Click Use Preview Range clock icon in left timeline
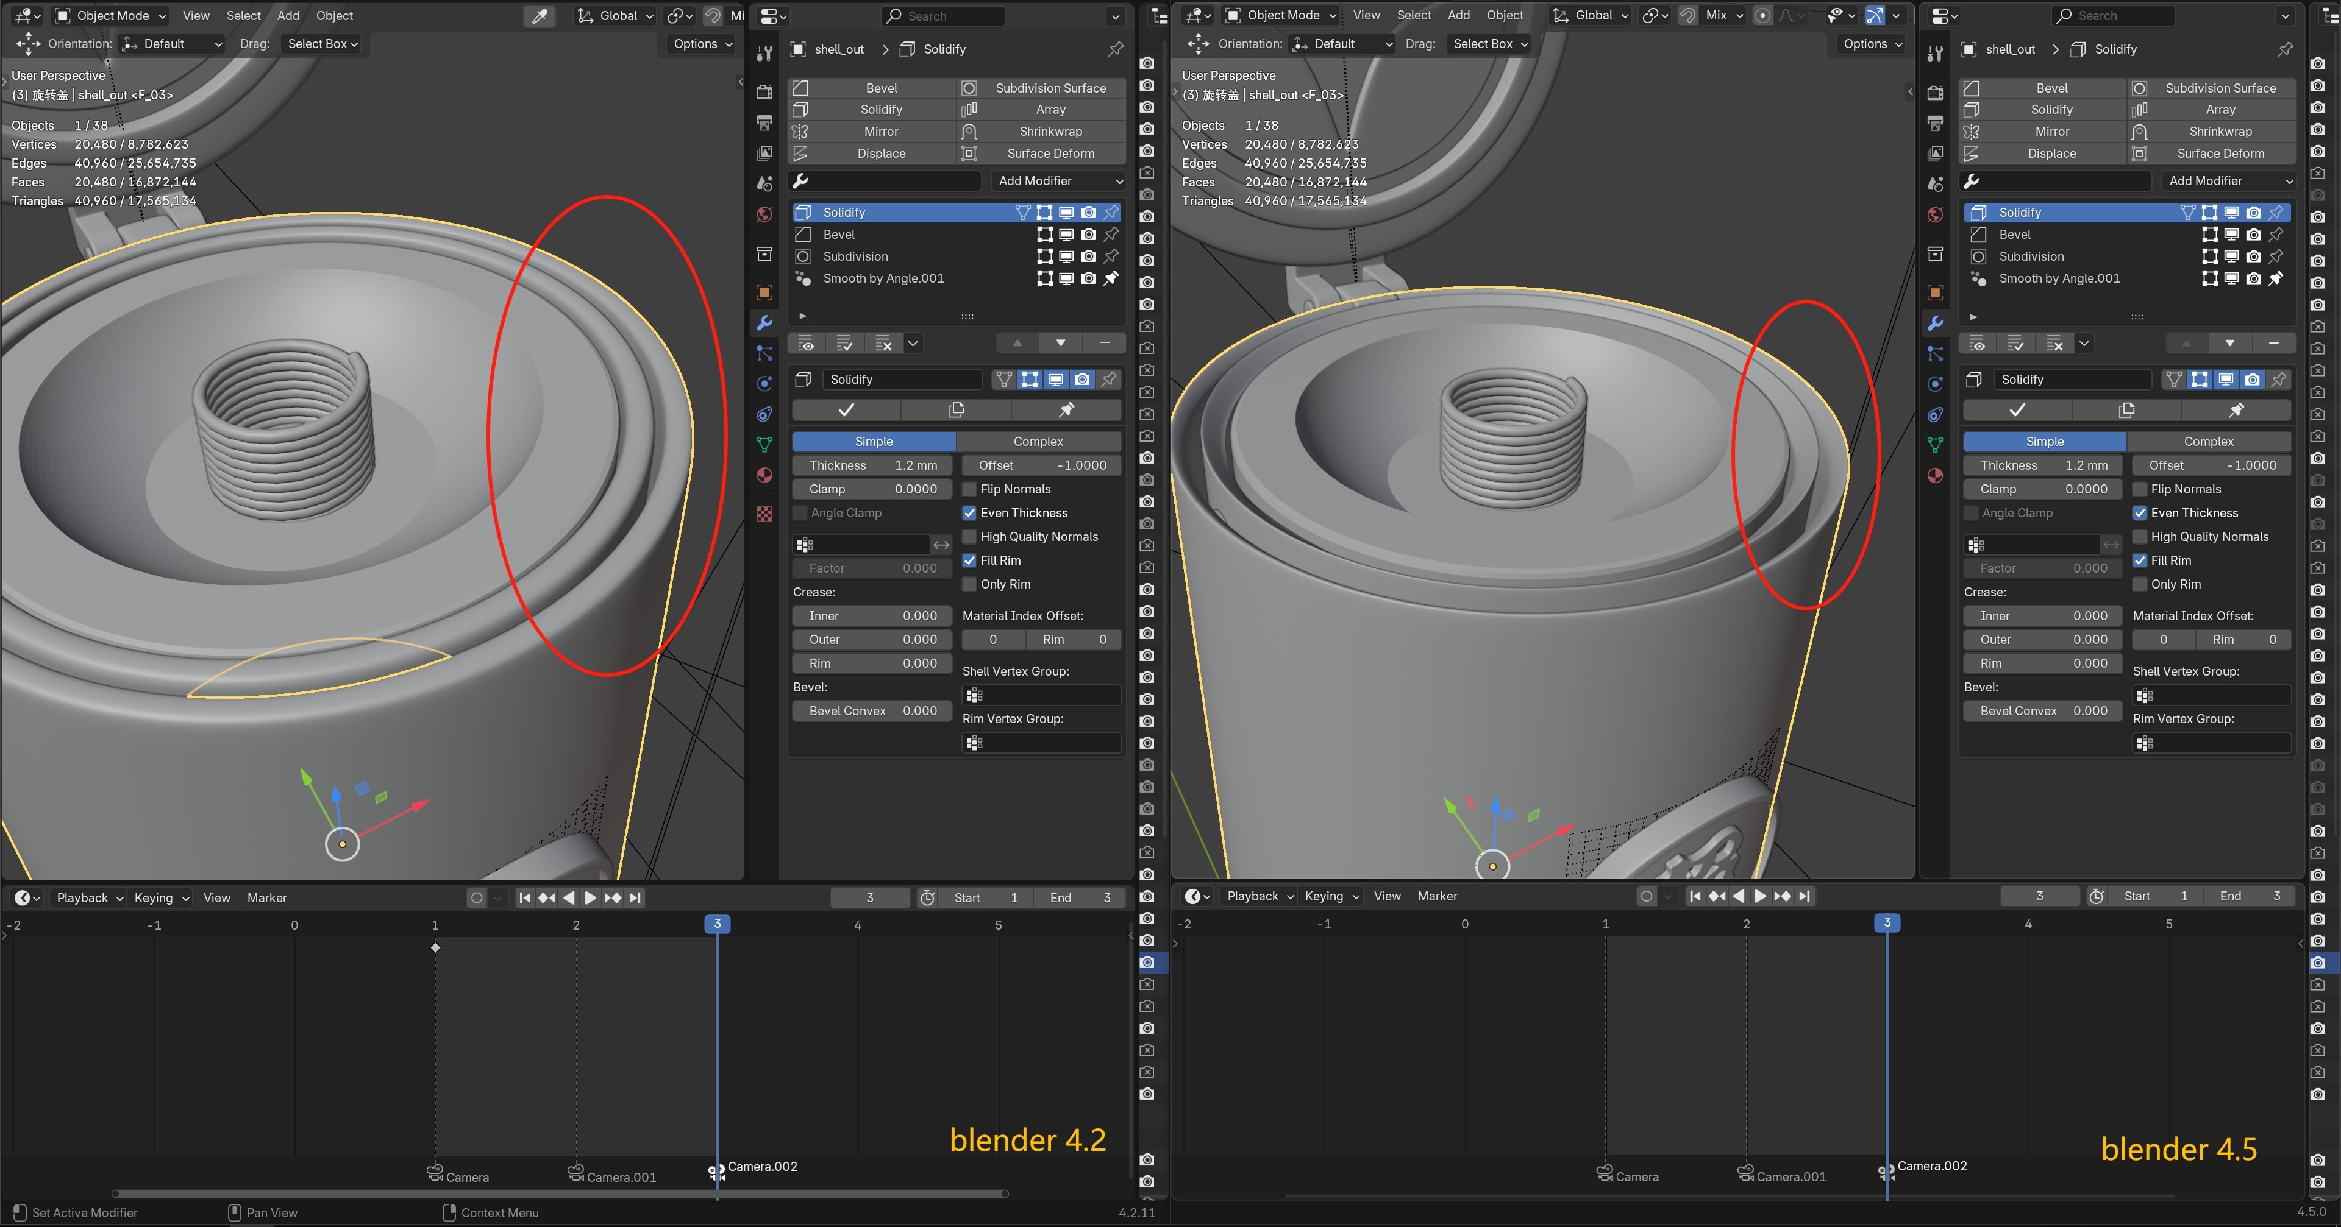2341x1227 pixels. (x=927, y=897)
